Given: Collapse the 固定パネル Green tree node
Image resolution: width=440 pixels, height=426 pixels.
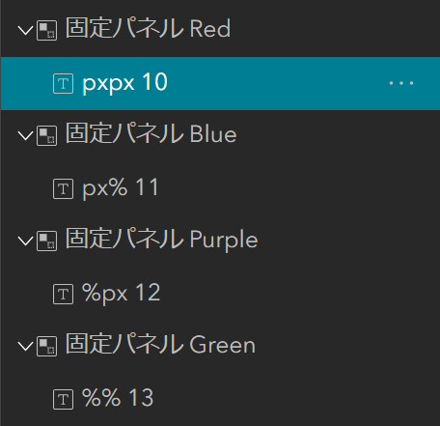Looking at the screenshot, I should click(25, 346).
